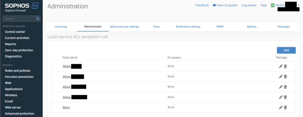Go to Advanced protection
Viewport: 303px width, 117px height.
click(x=20, y=113)
